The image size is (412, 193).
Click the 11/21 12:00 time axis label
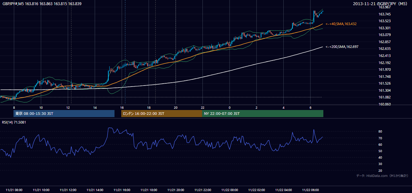[x=68, y=190]
